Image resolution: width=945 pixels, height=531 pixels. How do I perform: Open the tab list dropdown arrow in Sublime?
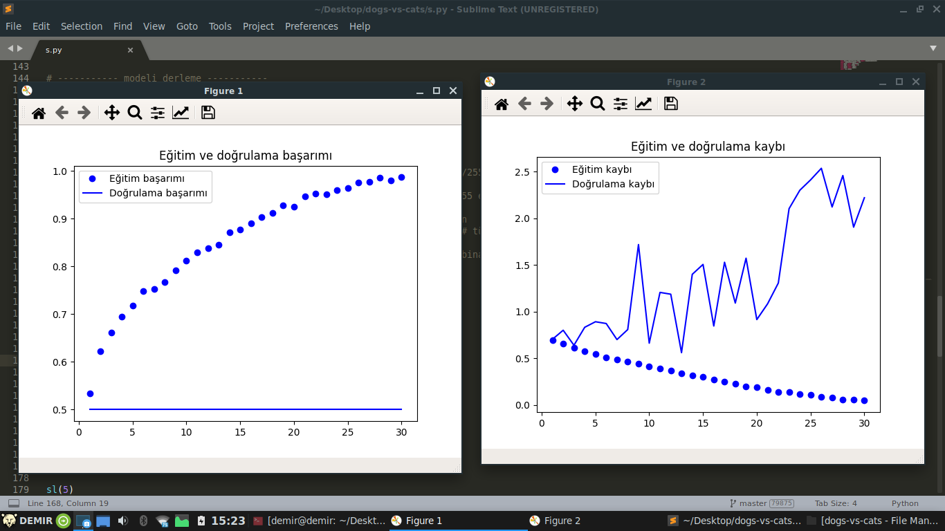coord(933,48)
